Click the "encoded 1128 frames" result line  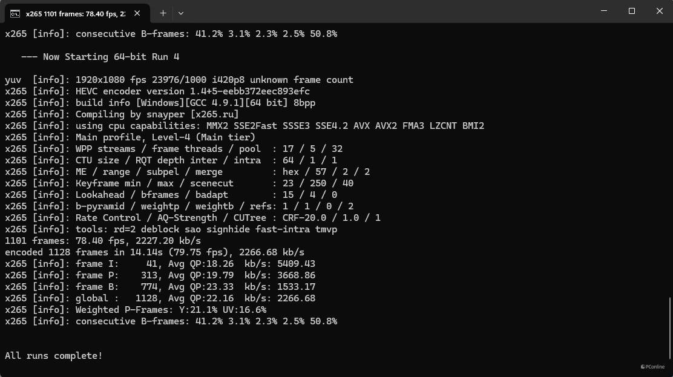tap(154, 252)
